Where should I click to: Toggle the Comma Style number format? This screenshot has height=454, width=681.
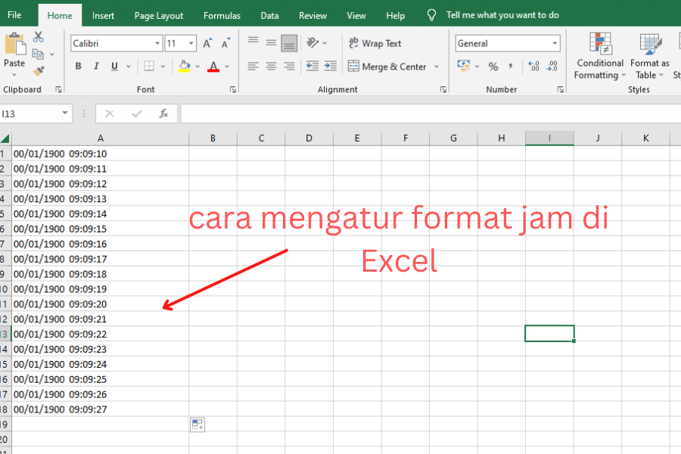point(511,67)
